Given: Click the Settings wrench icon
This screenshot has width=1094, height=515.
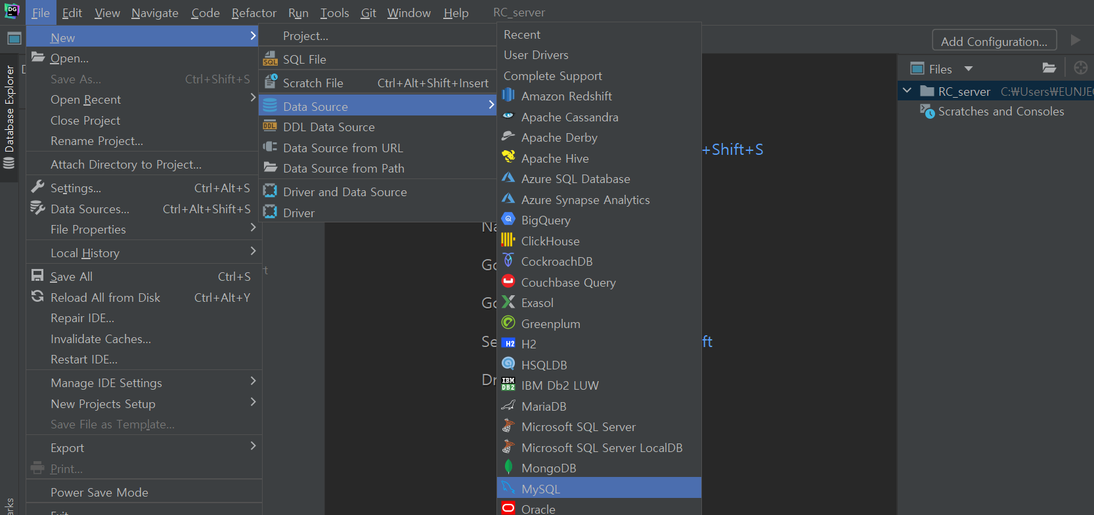Looking at the screenshot, I should [37, 187].
